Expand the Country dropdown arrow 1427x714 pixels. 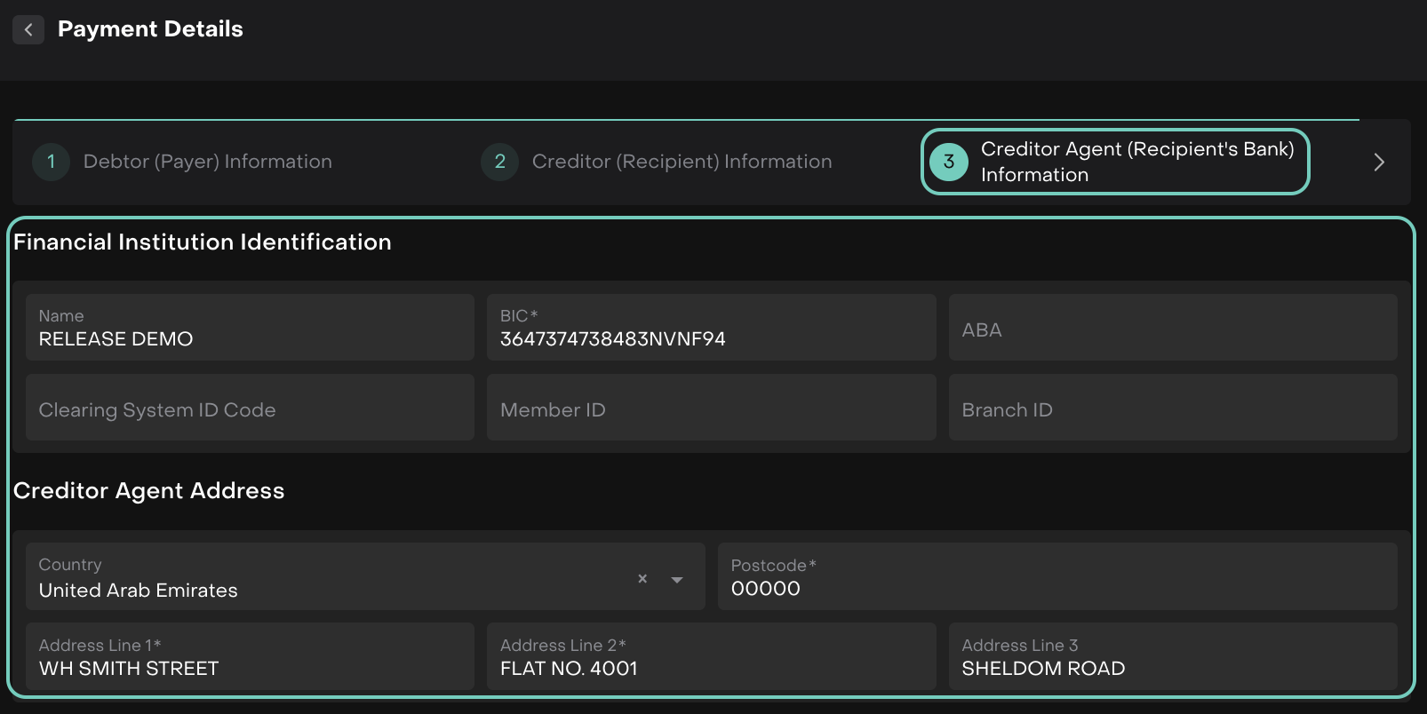677,580
